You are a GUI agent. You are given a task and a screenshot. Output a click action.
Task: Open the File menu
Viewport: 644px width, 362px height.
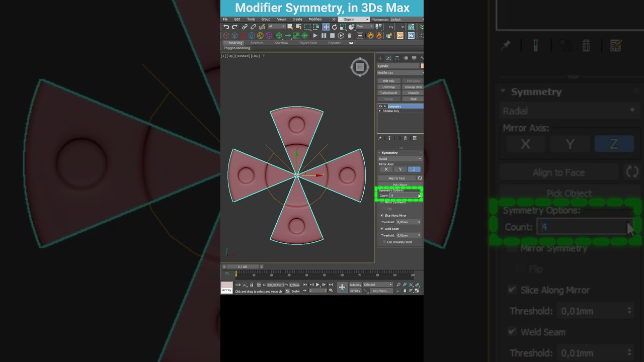(x=225, y=19)
